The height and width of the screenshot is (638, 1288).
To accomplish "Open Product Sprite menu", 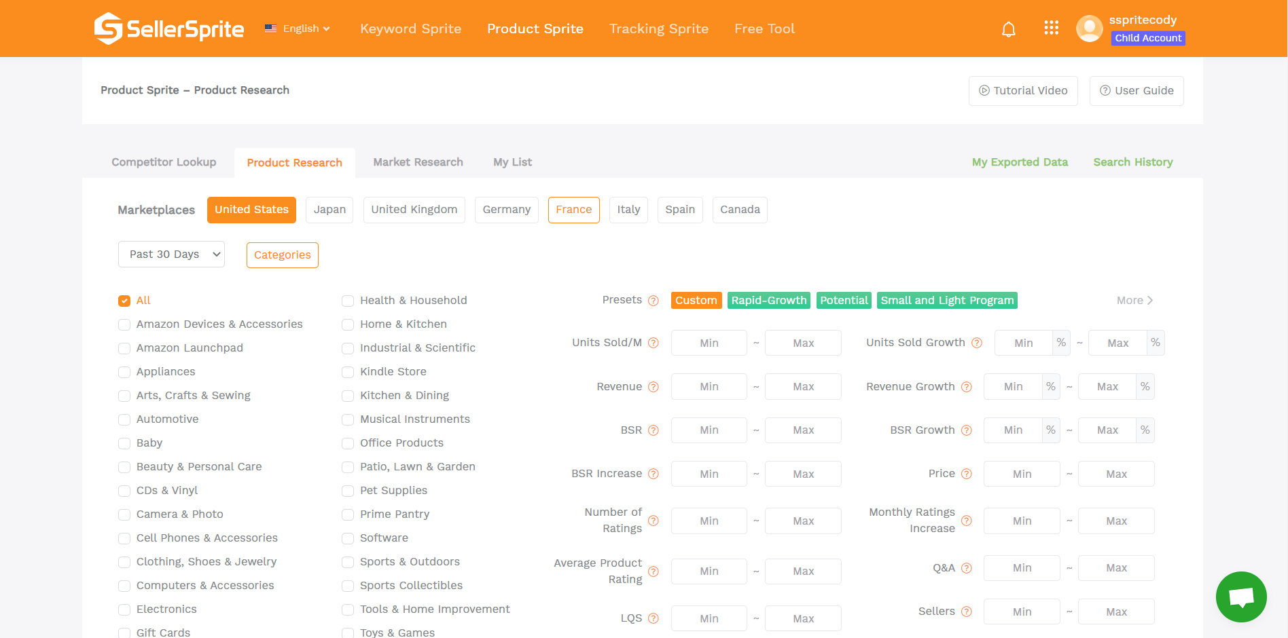I will [x=535, y=29].
